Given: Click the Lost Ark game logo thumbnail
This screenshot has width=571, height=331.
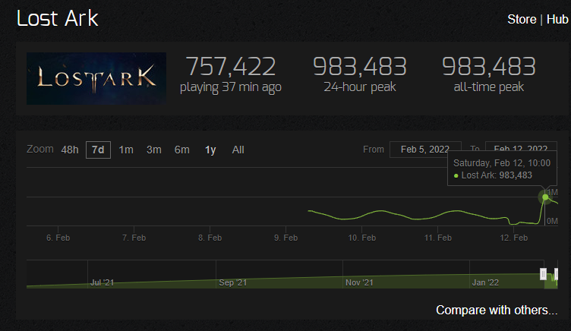Looking at the screenshot, I should (96, 78).
